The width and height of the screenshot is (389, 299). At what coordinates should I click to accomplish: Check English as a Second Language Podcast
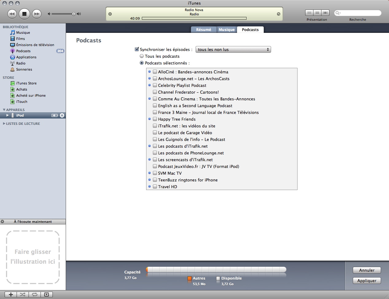pyautogui.click(x=155, y=106)
